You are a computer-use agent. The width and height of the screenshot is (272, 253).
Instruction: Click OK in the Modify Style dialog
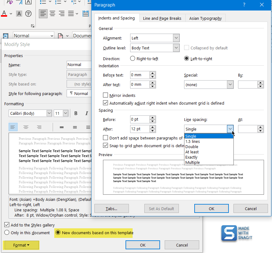tap(142, 245)
